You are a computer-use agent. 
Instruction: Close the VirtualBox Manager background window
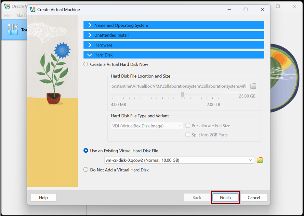tap(294, 6)
